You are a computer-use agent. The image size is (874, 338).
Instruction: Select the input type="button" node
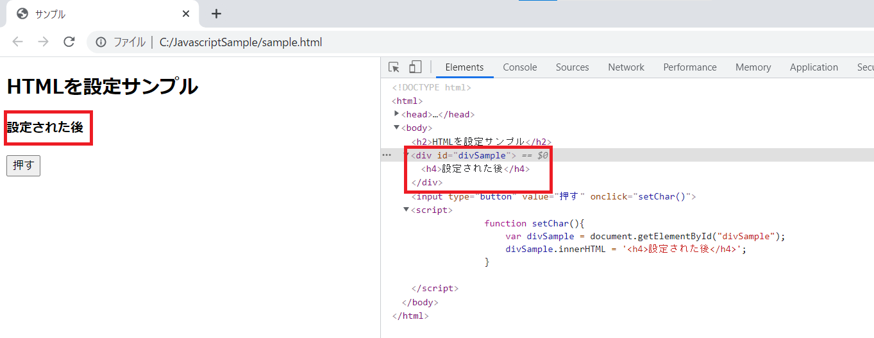[x=553, y=196]
